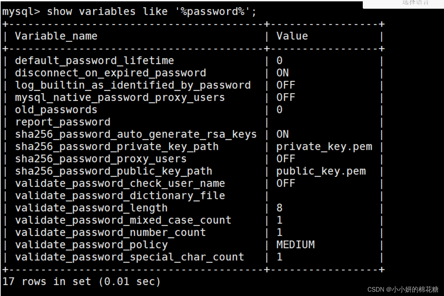Select the Value column header
The image size is (444, 296).
coord(292,36)
